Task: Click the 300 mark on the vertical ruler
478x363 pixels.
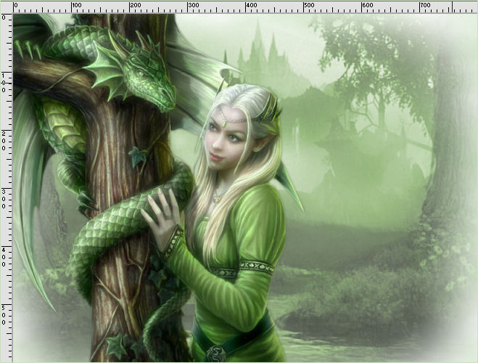Action: coord(4,199)
